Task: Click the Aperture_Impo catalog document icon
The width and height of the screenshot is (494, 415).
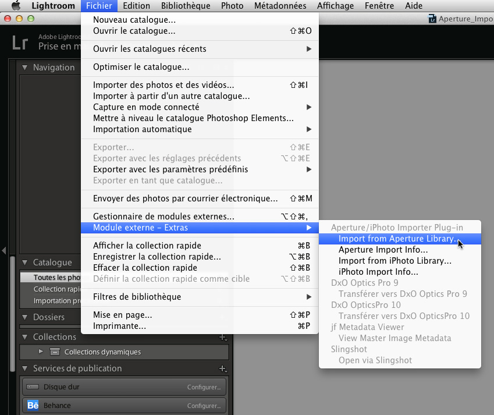Action: pos(432,19)
